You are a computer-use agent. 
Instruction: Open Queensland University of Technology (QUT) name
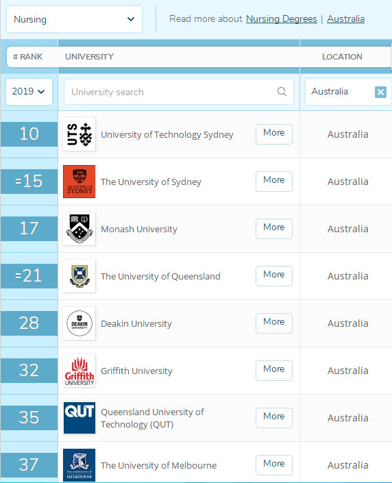coord(152,418)
